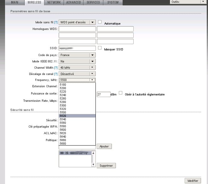
Task: Select highlighted frequency 5520
Action: click(x=77, y=116)
